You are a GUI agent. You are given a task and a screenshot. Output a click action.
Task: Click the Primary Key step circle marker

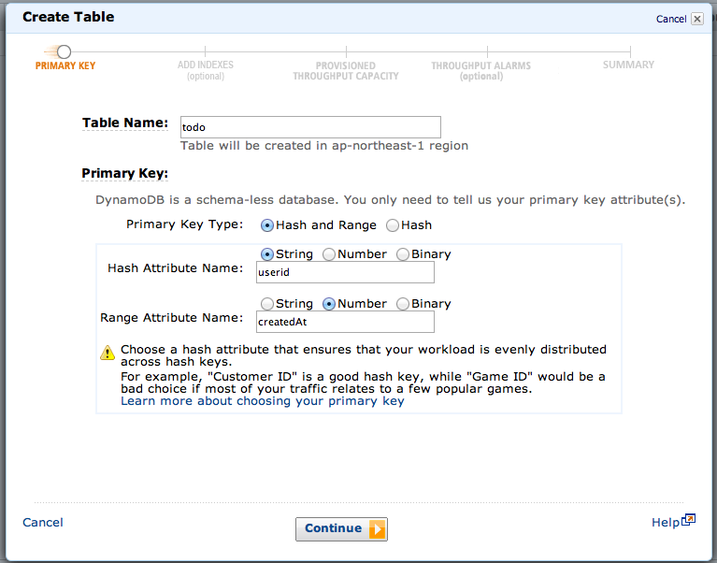click(64, 52)
